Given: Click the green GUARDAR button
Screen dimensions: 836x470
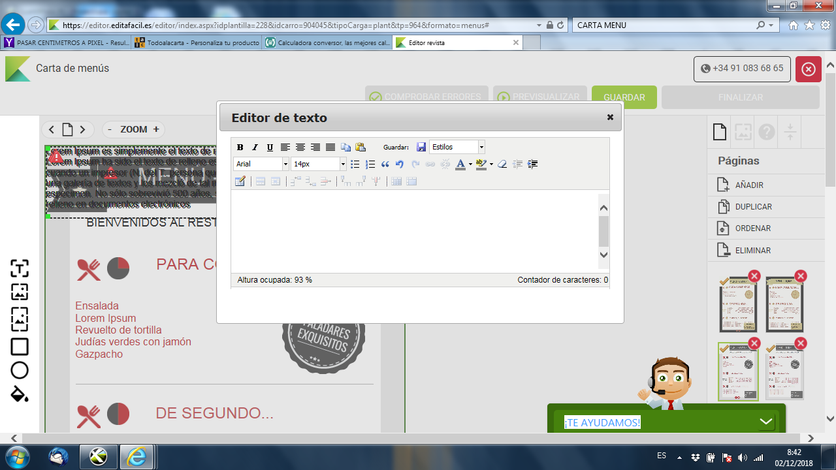Looking at the screenshot, I should tap(624, 97).
